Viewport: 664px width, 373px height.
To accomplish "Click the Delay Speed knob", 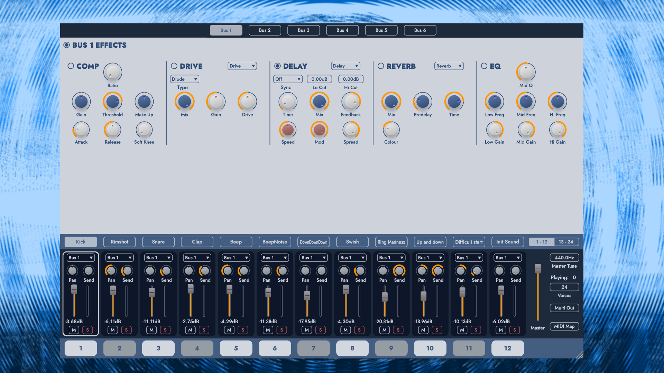I will (x=288, y=130).
